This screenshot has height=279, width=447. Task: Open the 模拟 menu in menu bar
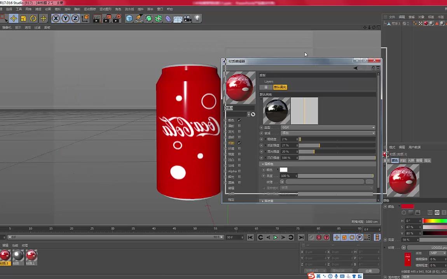tap(58, 9)
